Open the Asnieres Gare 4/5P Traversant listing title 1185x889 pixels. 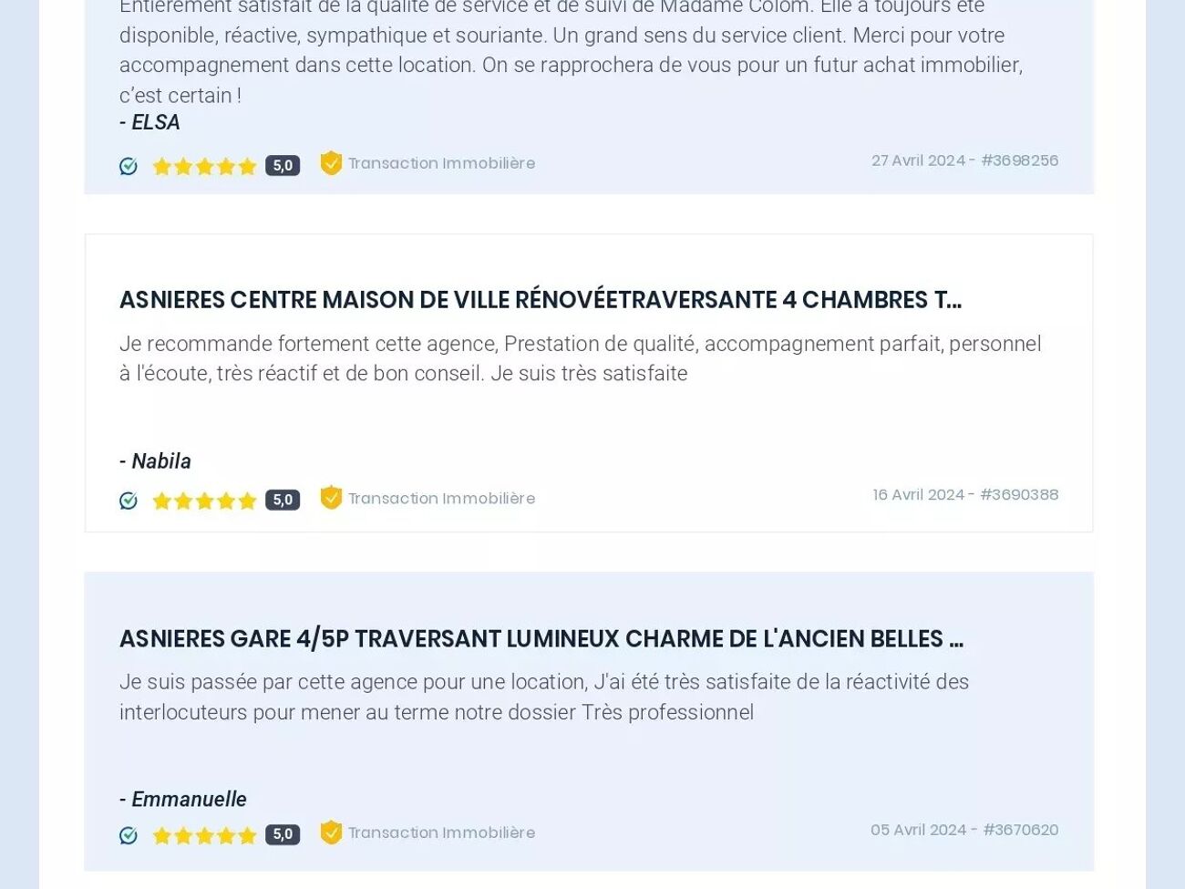541,639
